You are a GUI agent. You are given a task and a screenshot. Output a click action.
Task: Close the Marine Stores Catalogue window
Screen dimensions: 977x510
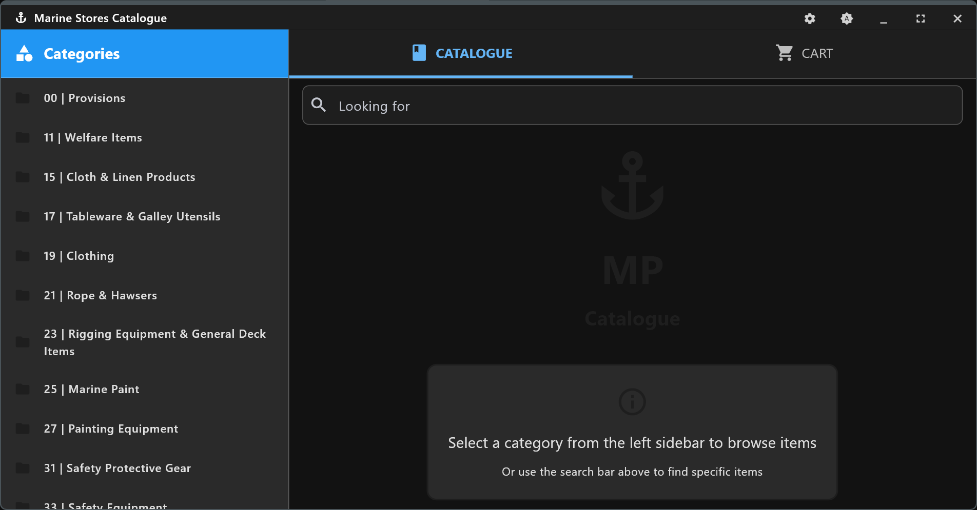(958, 18)
